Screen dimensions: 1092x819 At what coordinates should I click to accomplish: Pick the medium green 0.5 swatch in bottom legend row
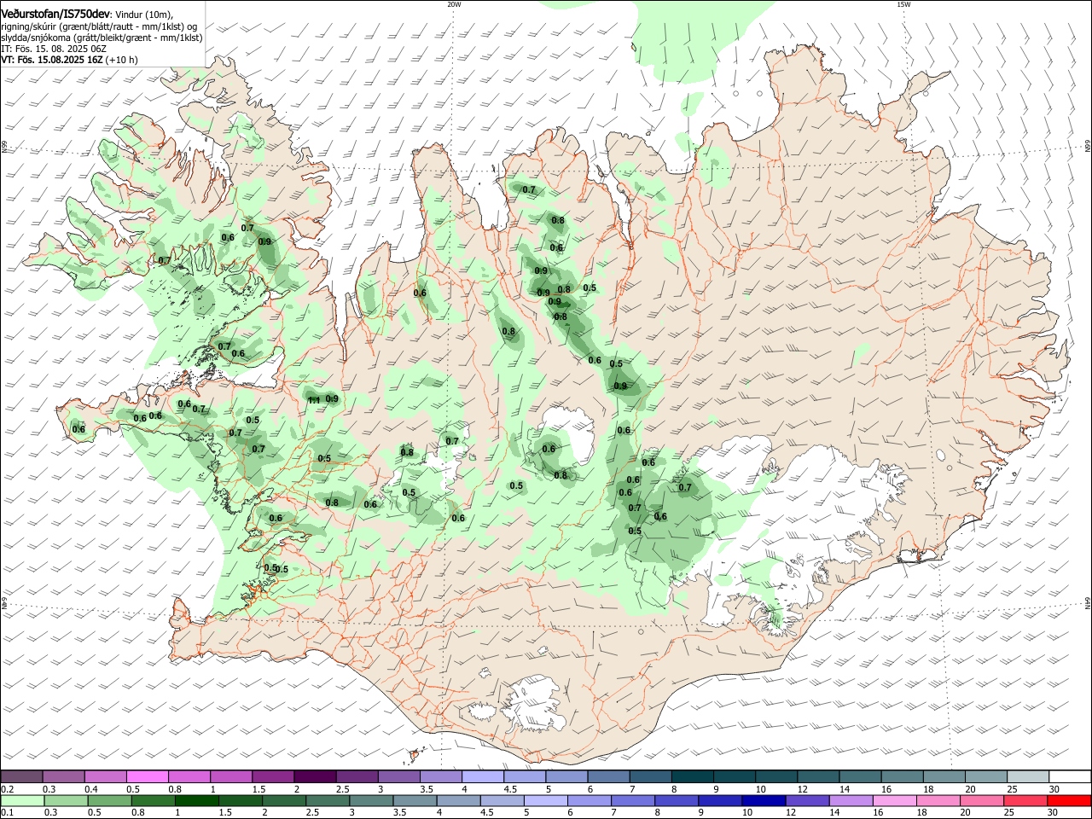[109, 801]
